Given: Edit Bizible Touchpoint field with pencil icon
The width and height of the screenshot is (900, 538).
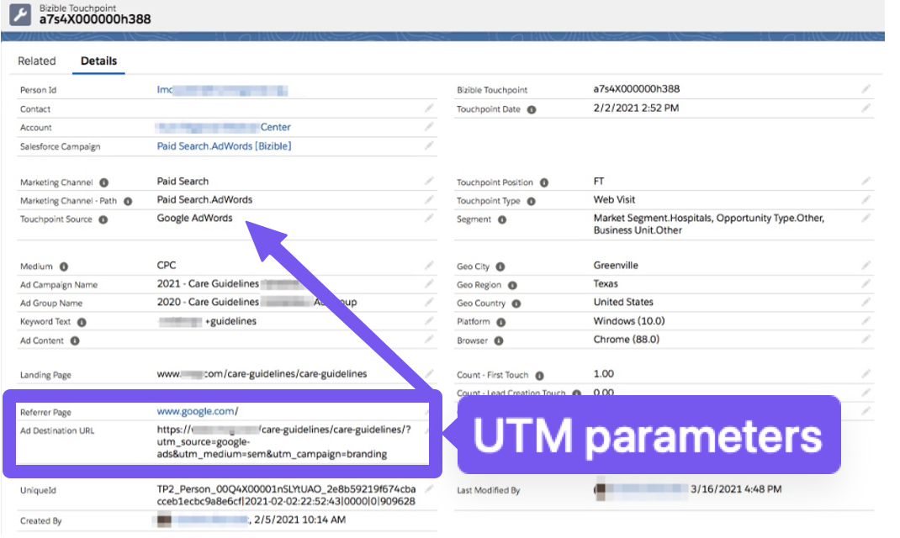Looking at the screenshot, I should coord(866,88).
